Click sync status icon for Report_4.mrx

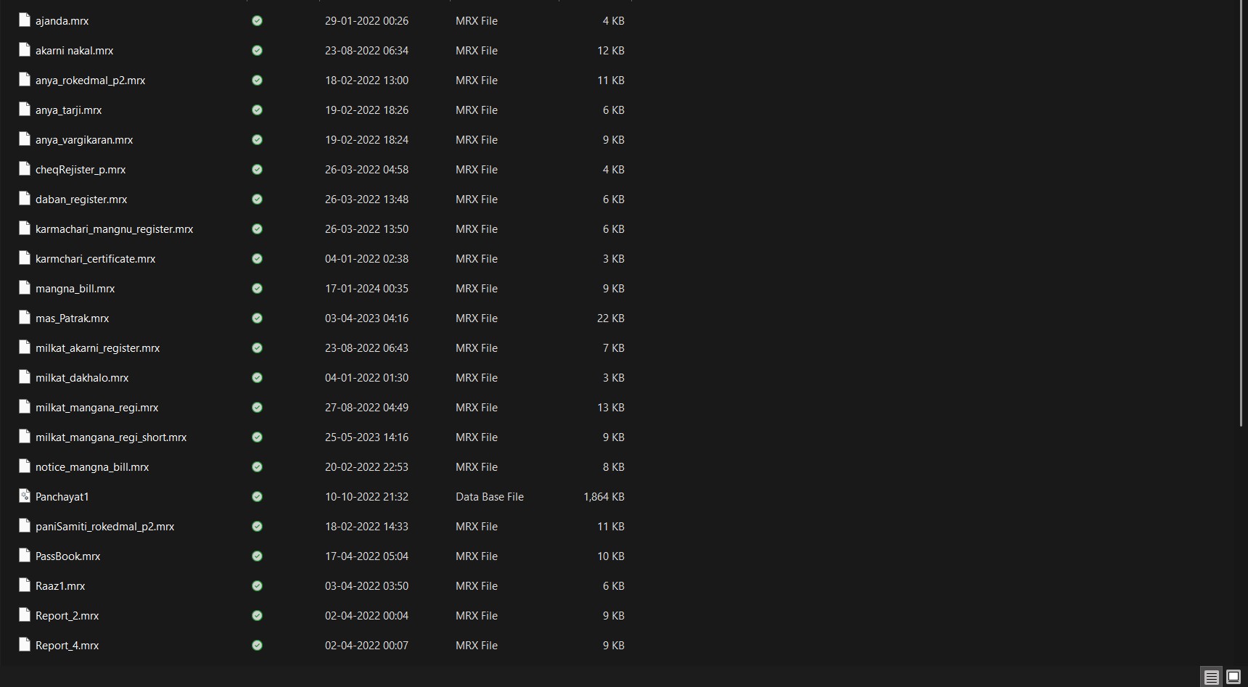[257, 646]
